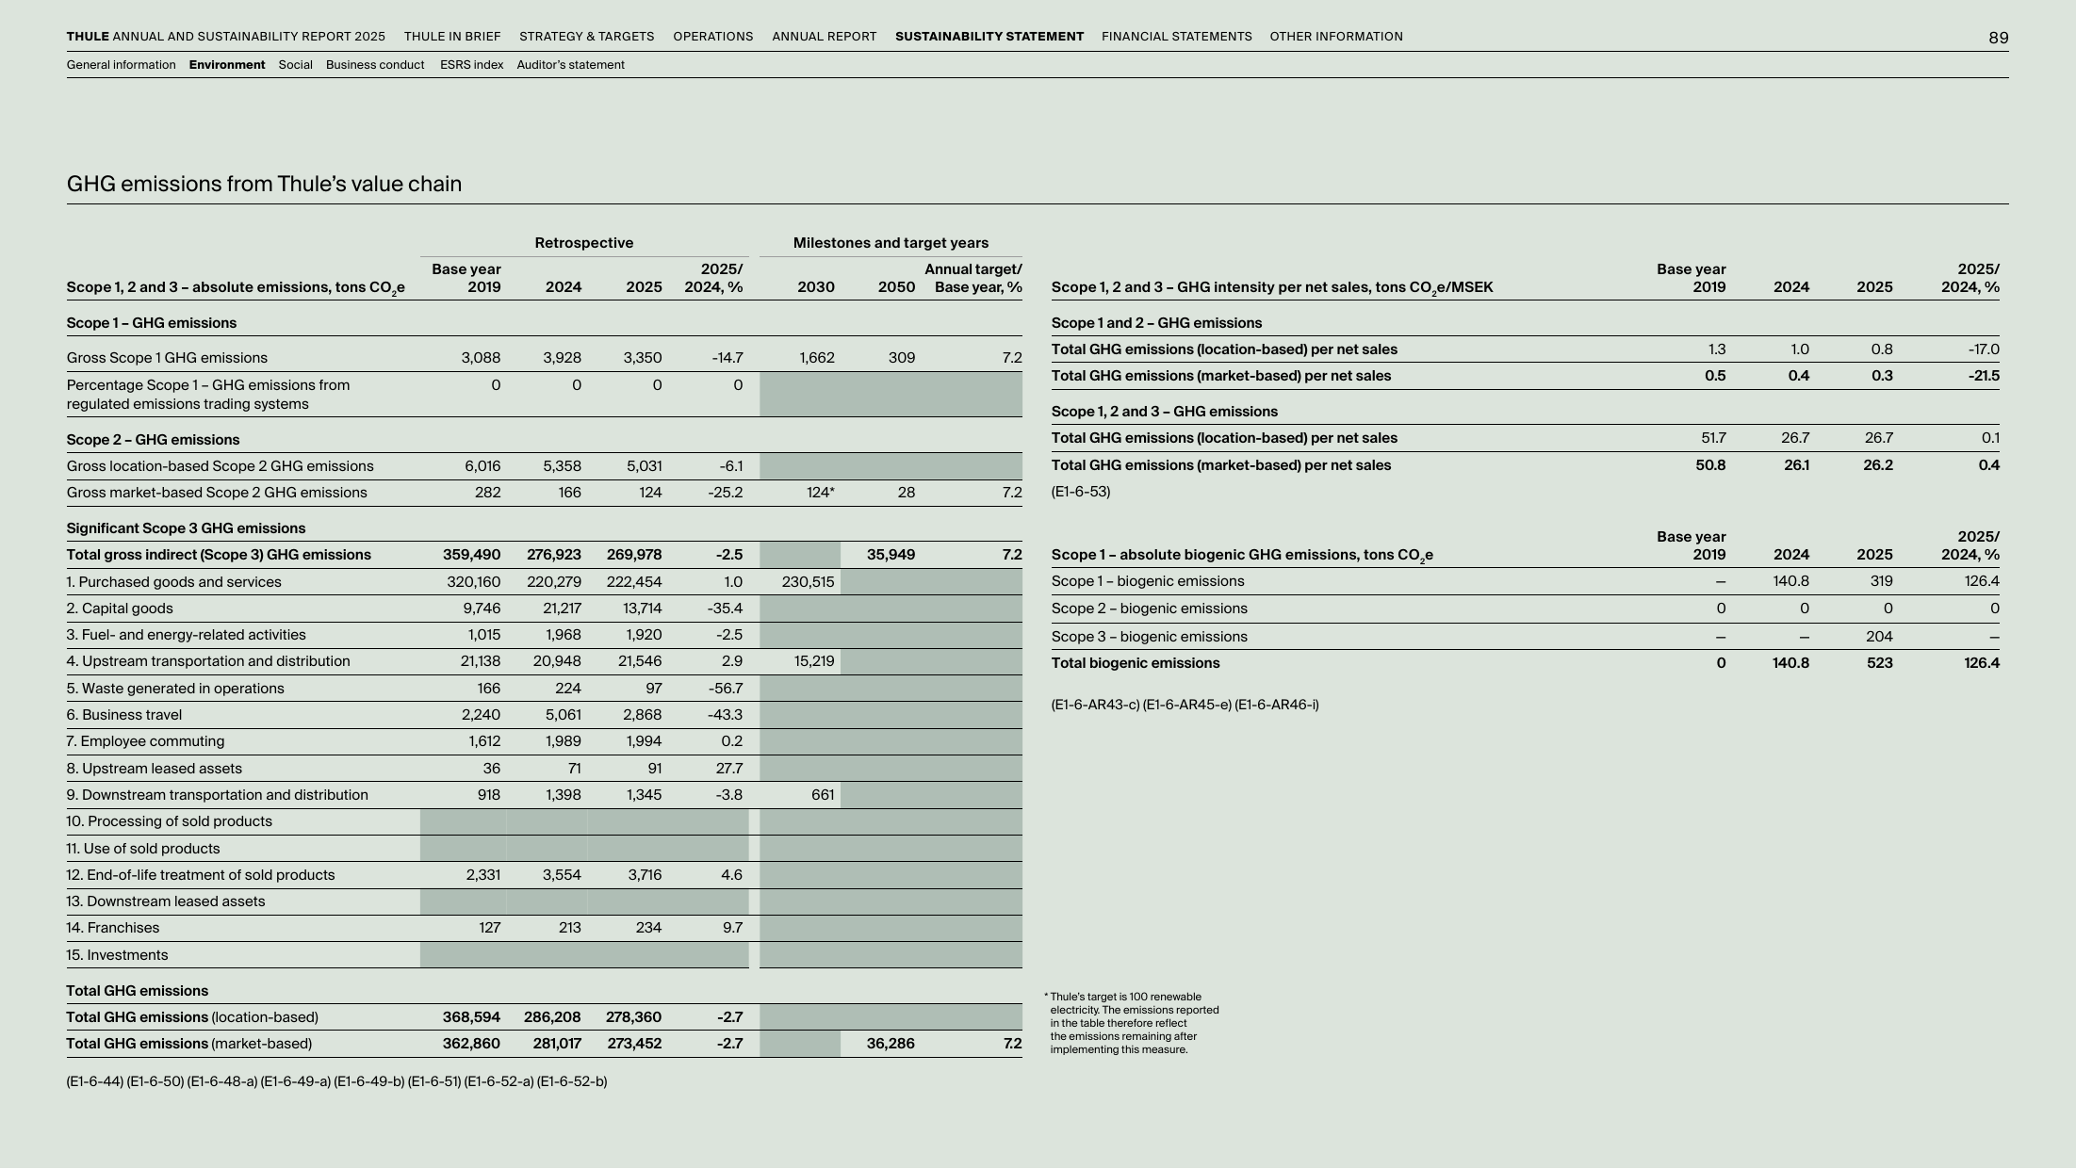Open the Other Information section

click(x=1336, y=37)
